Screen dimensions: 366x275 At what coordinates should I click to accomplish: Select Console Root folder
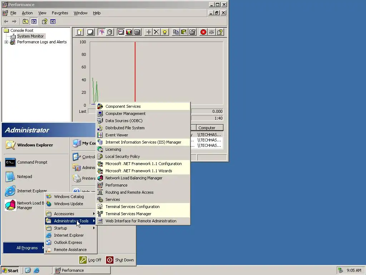[x=22, y=30]
